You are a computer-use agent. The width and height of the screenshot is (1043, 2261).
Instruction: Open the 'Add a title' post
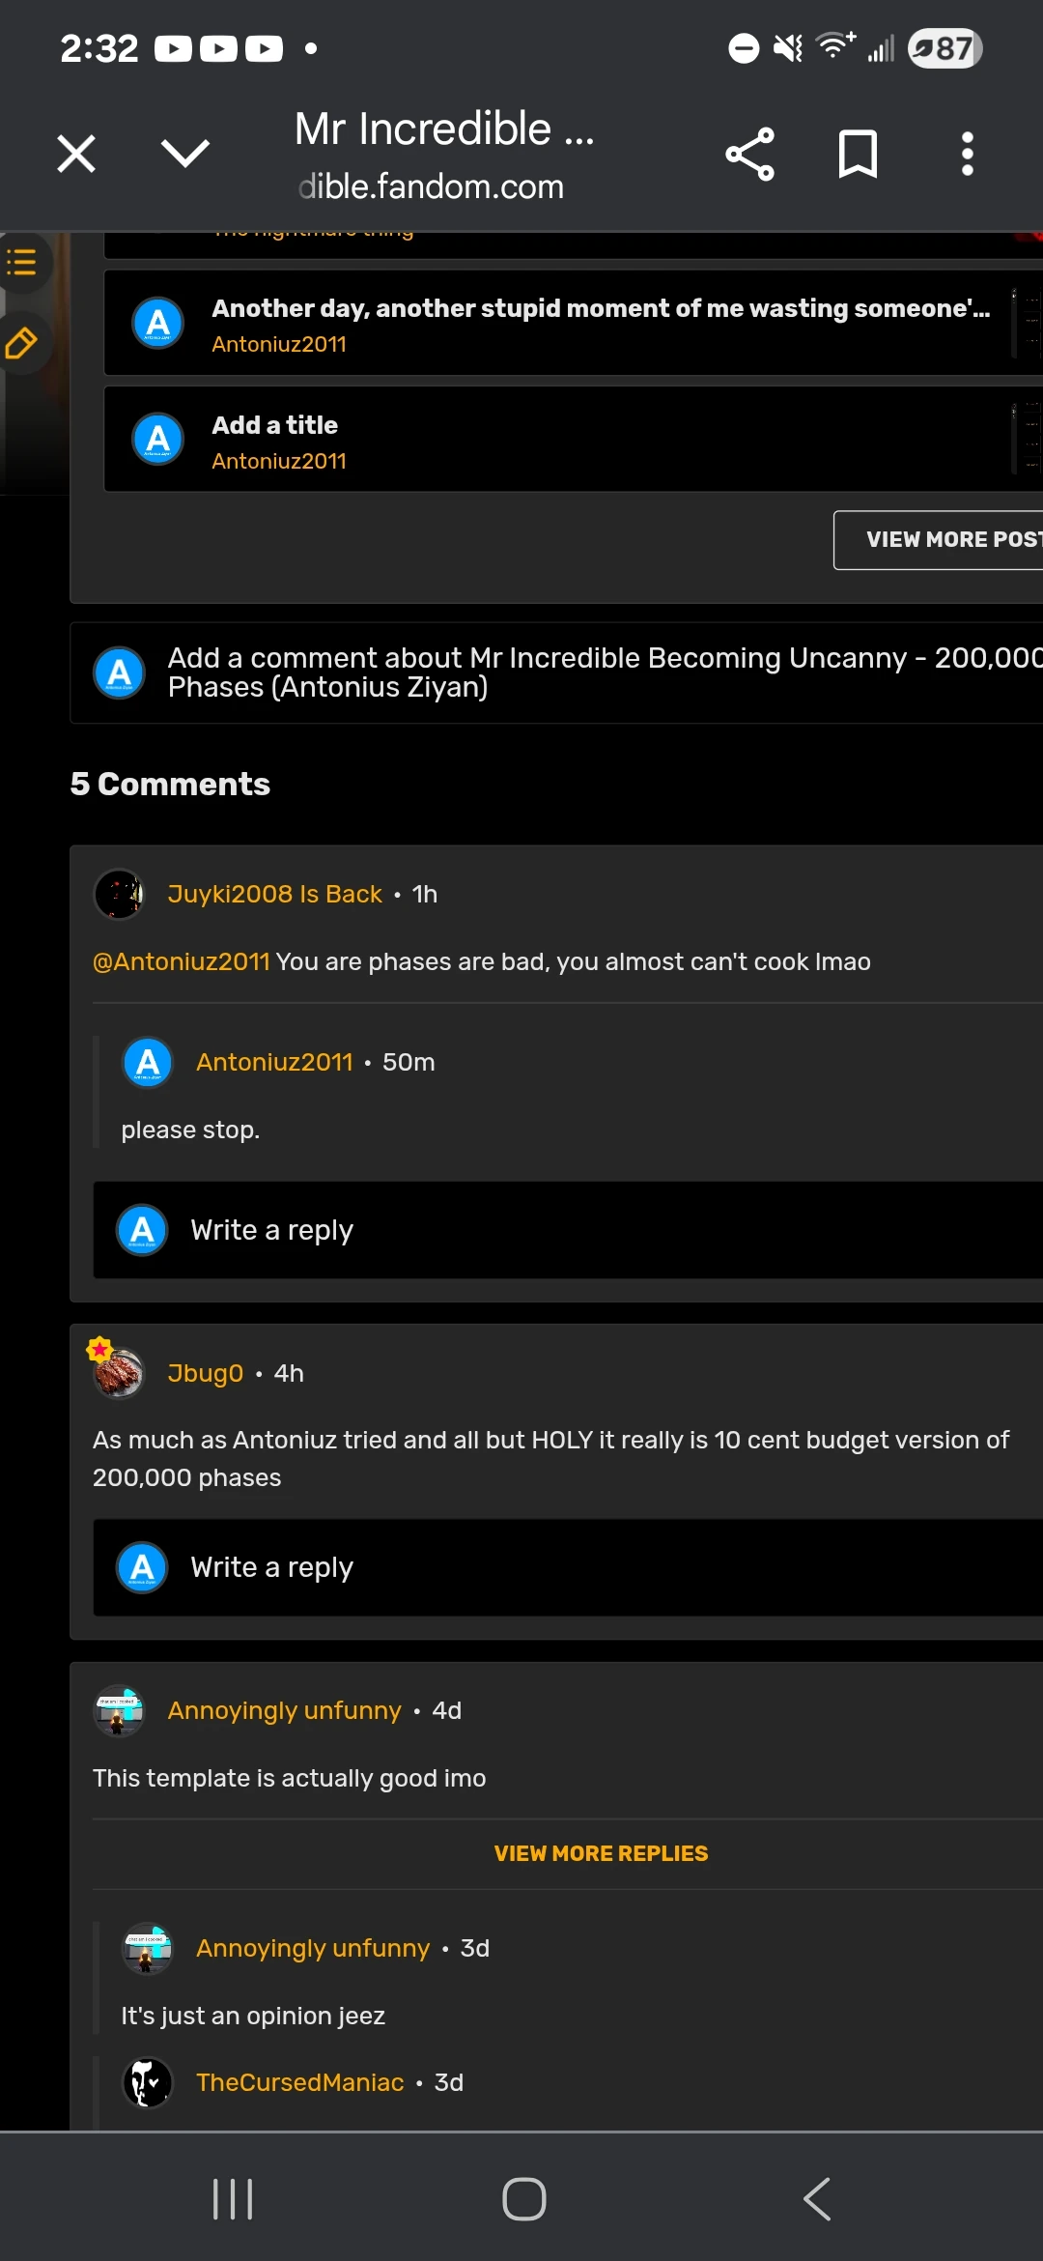coord(274,426)
